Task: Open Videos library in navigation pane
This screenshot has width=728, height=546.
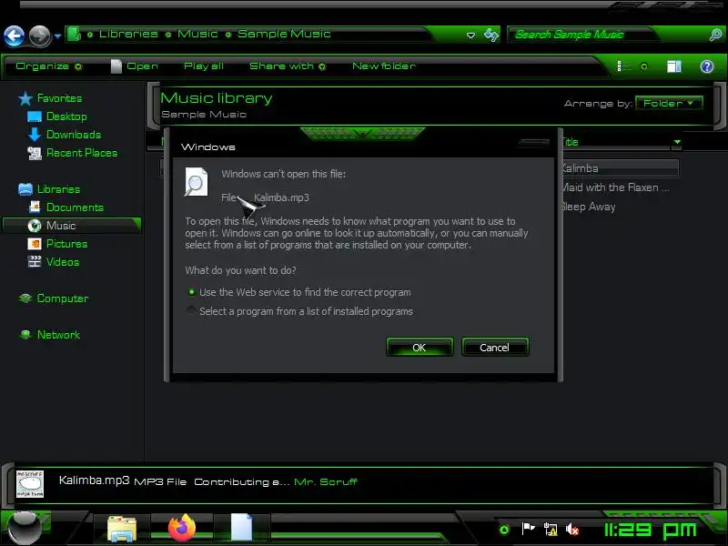Action: (x=63, y=262)
